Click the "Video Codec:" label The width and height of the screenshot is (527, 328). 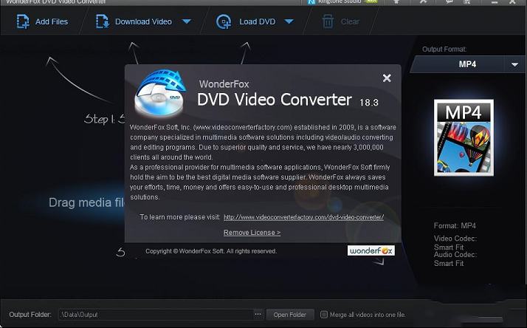[x=455, y=239]
